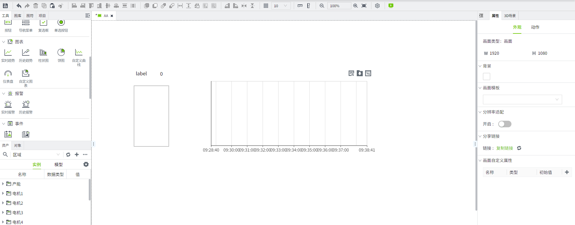Add a custom property with plus button
Screen dimensions: 575x225
coord(567,172)
